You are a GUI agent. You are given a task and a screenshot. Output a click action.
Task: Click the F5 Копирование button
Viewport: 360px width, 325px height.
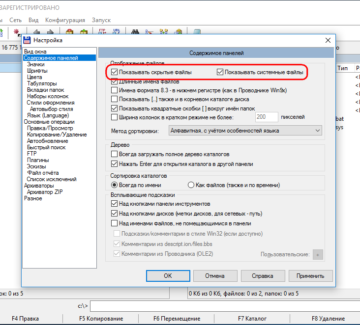coord(101,319)
